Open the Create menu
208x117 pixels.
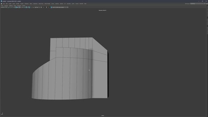coord(10,4)
